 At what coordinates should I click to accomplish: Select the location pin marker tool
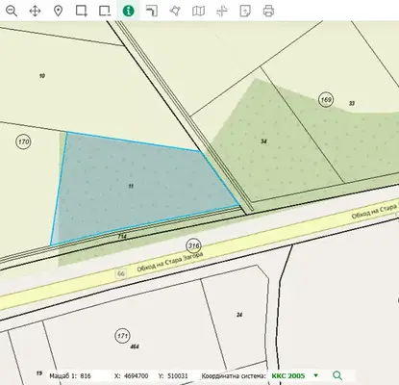point(58,11)
